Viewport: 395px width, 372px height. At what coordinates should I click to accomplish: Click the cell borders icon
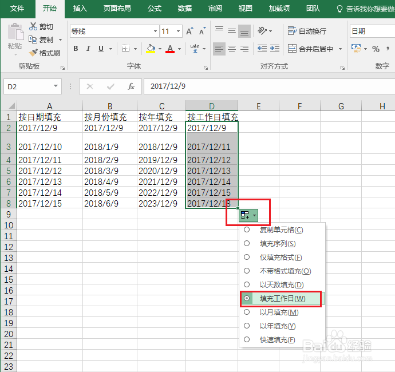[x=125, y=48]
